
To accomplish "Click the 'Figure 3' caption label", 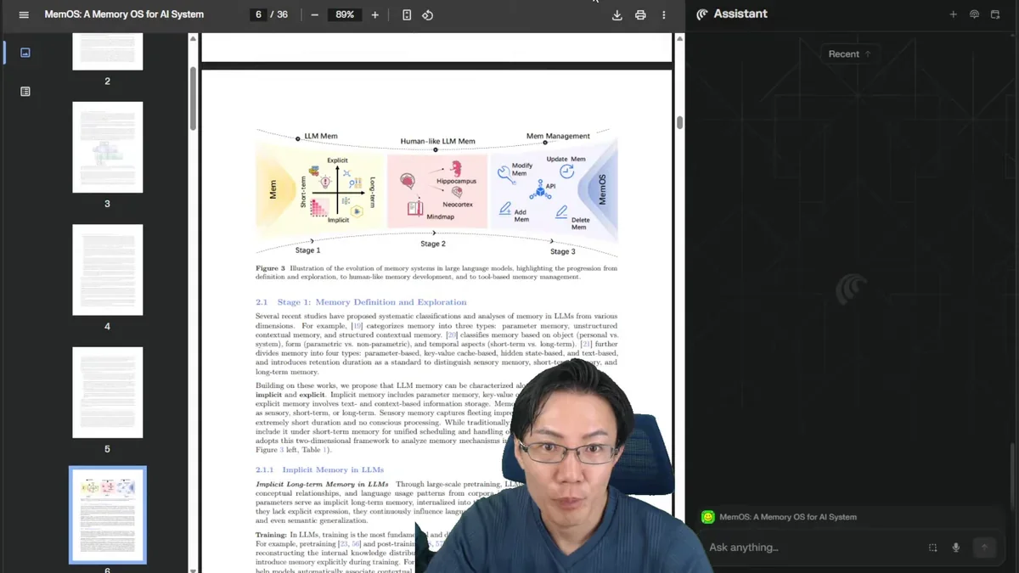I will [270, 268].
